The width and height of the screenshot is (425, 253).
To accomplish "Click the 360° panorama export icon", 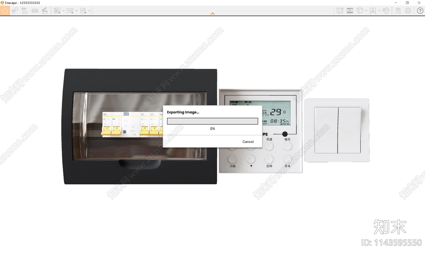I will (70, 11).
